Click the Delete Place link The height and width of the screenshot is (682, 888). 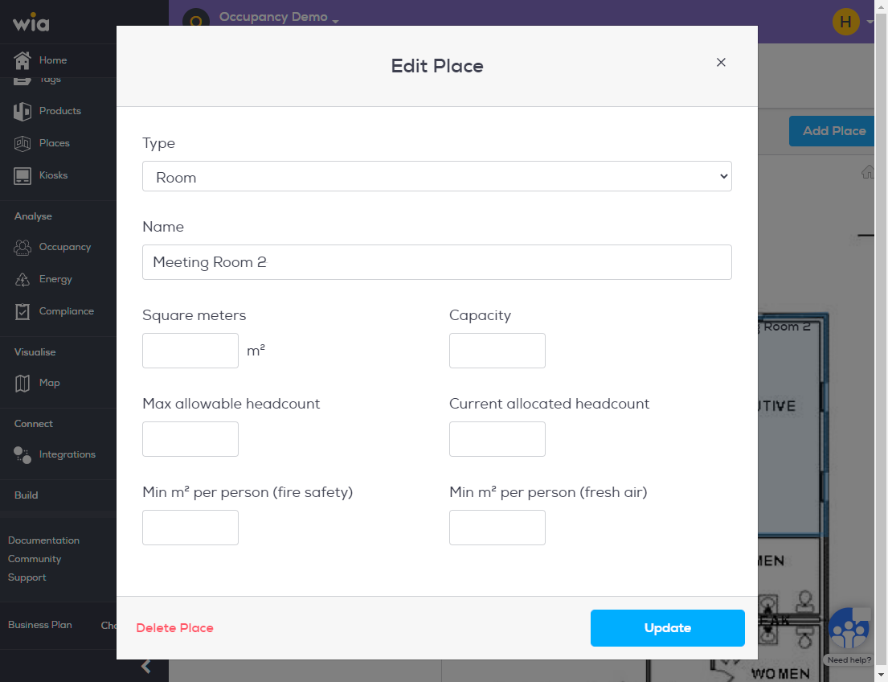[174, 628]
